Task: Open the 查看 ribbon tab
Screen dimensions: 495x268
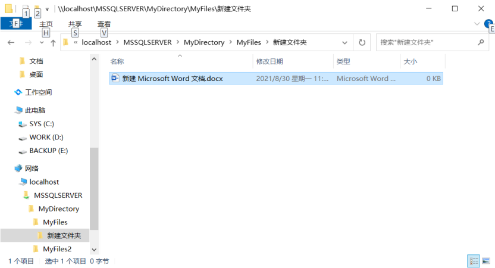Action: tap(104, 24)
